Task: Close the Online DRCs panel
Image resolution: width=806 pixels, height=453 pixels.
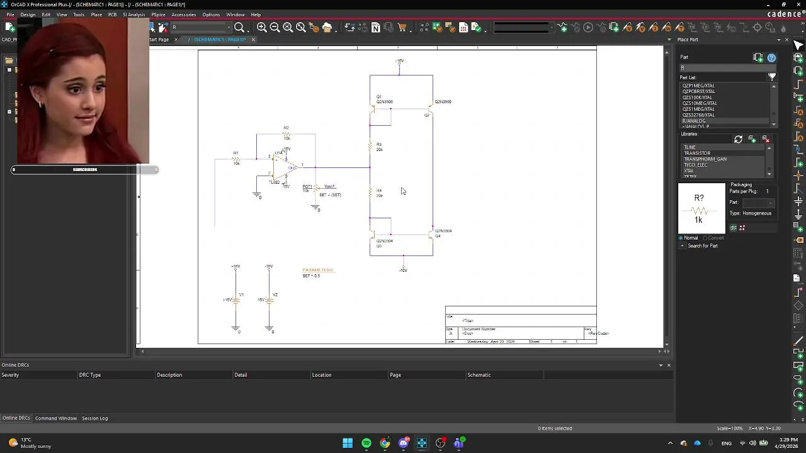Action: pyautogui.click(x=669, y=365)
